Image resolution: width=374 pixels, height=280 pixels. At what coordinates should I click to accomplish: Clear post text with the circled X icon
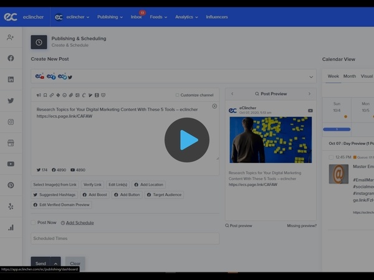coord(214,106)
